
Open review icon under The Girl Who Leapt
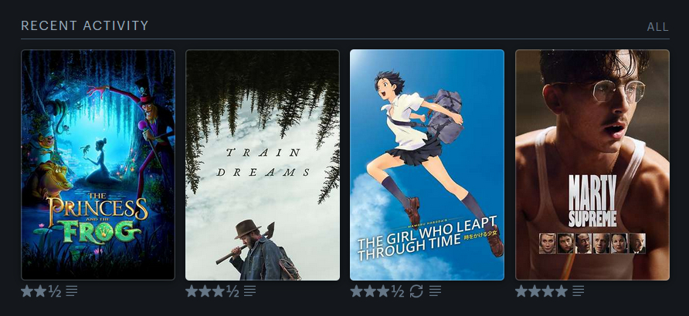(x=435, y=291)
